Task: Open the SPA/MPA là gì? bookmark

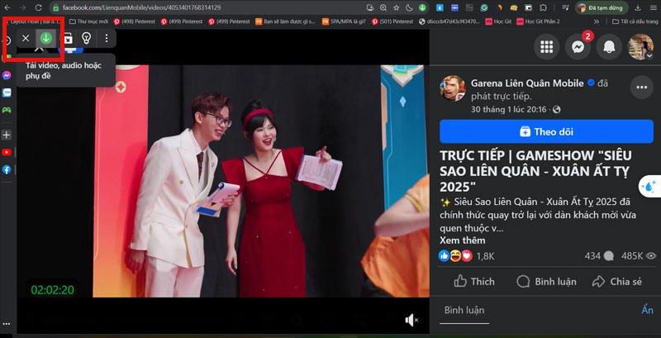Action: tap(344, 21)
